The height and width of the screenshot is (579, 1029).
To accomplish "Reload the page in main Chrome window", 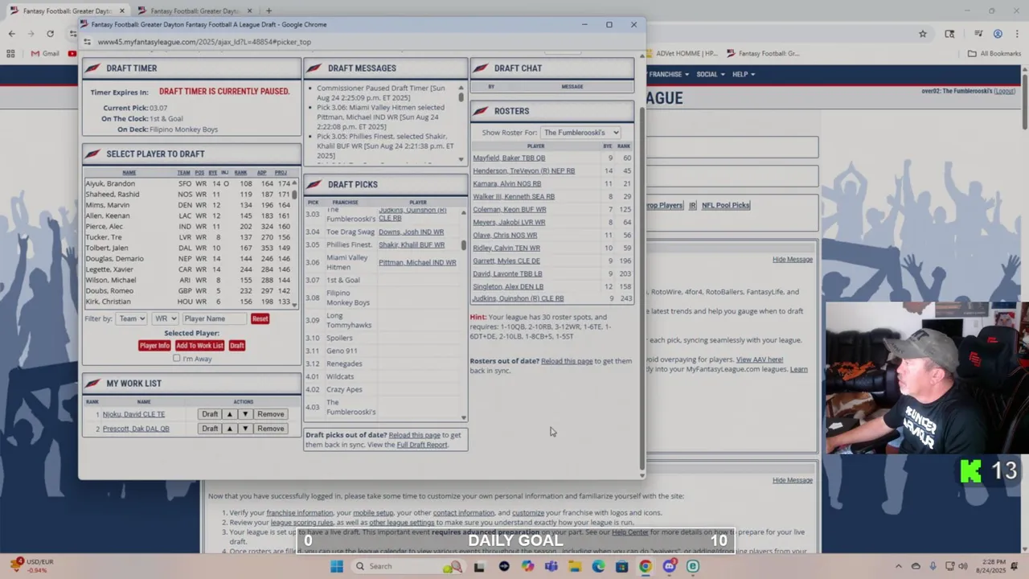I will (50, 34).
